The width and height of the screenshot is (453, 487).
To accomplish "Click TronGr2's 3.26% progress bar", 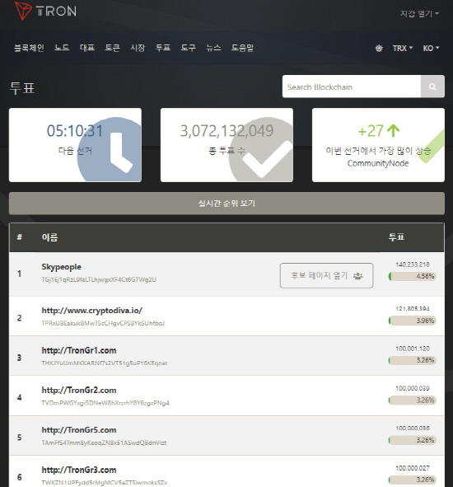I will pyautogui.click(x=413, y=400).
